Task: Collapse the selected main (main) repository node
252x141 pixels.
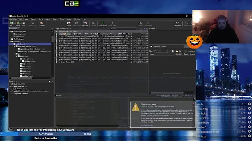Action: [12, 44]
